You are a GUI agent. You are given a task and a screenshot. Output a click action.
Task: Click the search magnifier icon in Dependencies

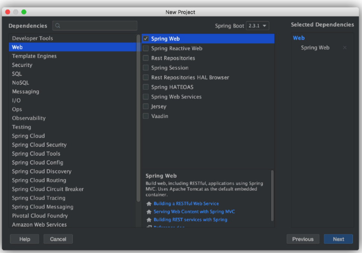pyautogui.click(x=58, y=26)
